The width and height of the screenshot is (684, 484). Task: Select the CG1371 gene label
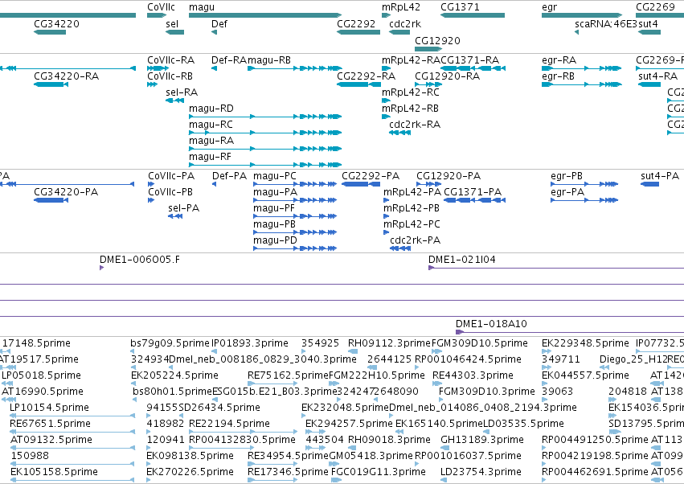(x=460, y=7)
